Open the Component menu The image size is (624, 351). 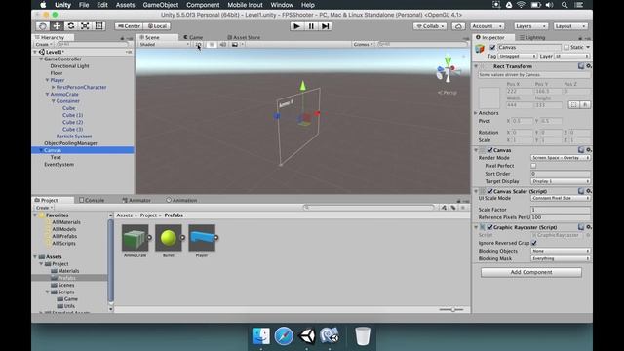click(203, 5)
